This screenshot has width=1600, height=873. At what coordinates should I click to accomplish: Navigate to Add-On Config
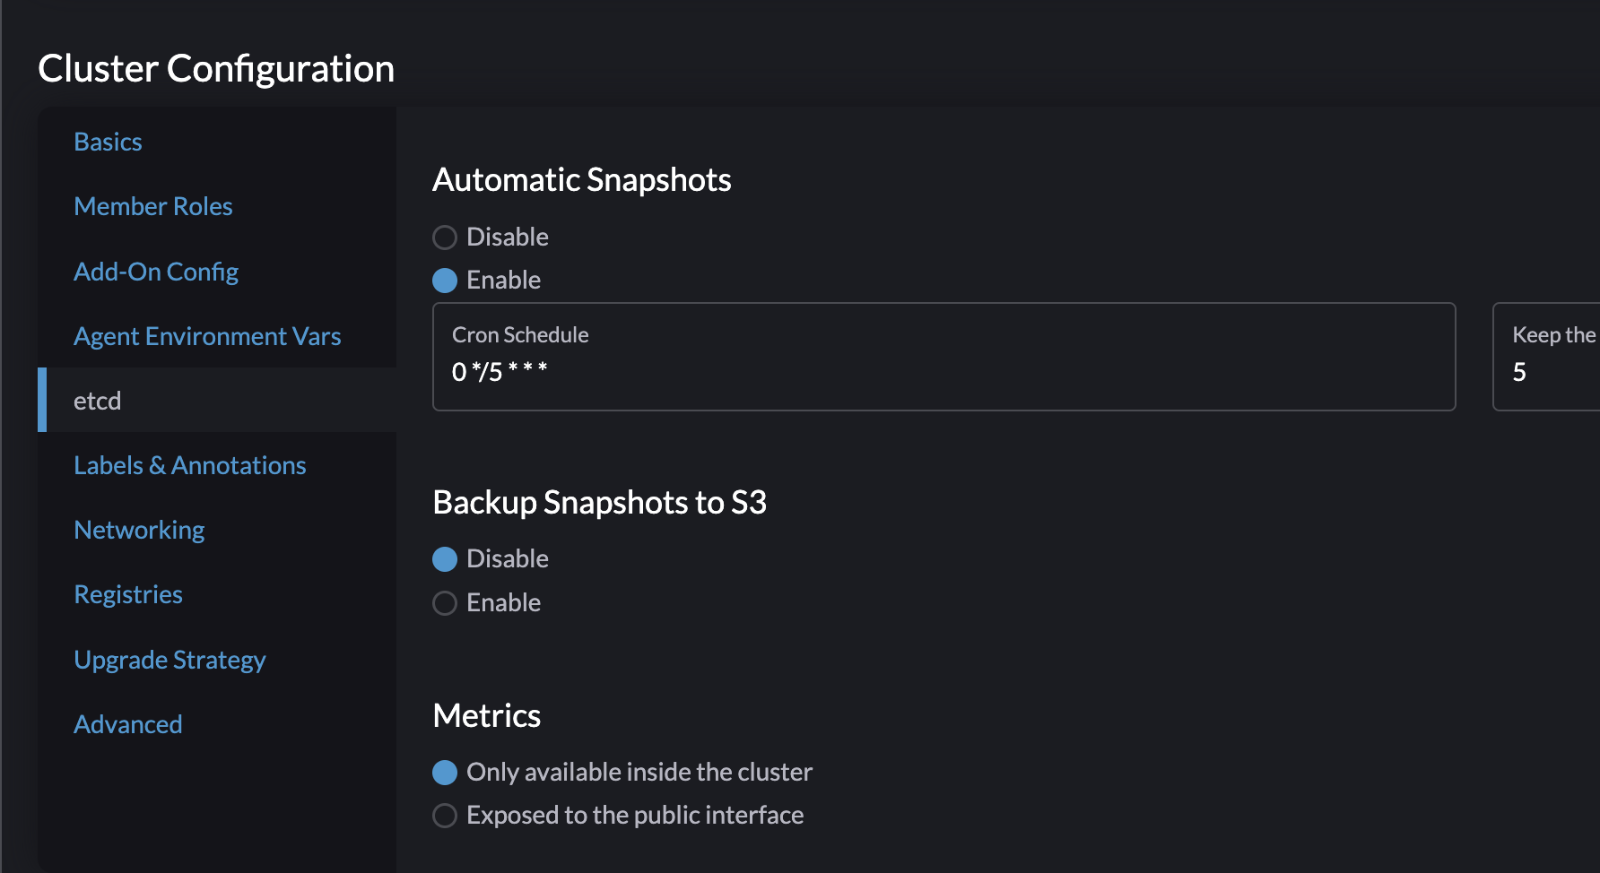tap(156, 271)
